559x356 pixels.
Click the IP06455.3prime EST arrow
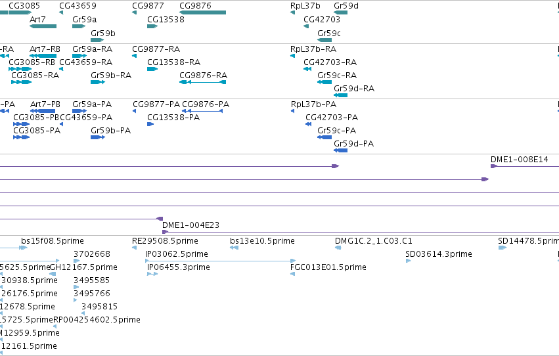(x=152, y=274)
